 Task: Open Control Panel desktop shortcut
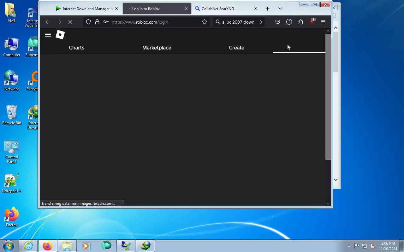[12, 152]
